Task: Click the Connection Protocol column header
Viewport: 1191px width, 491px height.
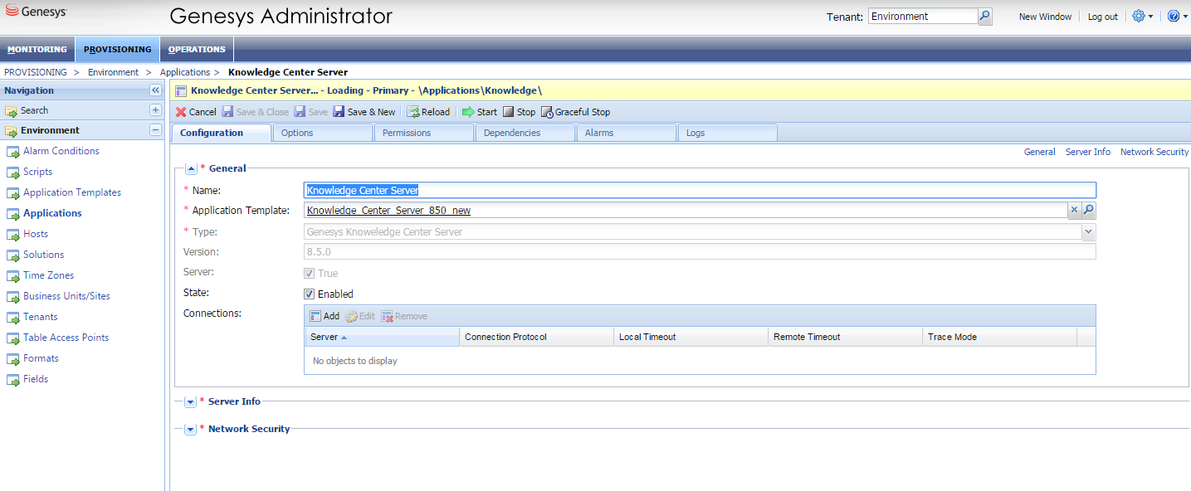Action: click(536, 337)
